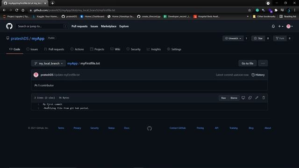Open the Raw file view
Viewport: 299px width, 168px height.
[x=223, y=98]
